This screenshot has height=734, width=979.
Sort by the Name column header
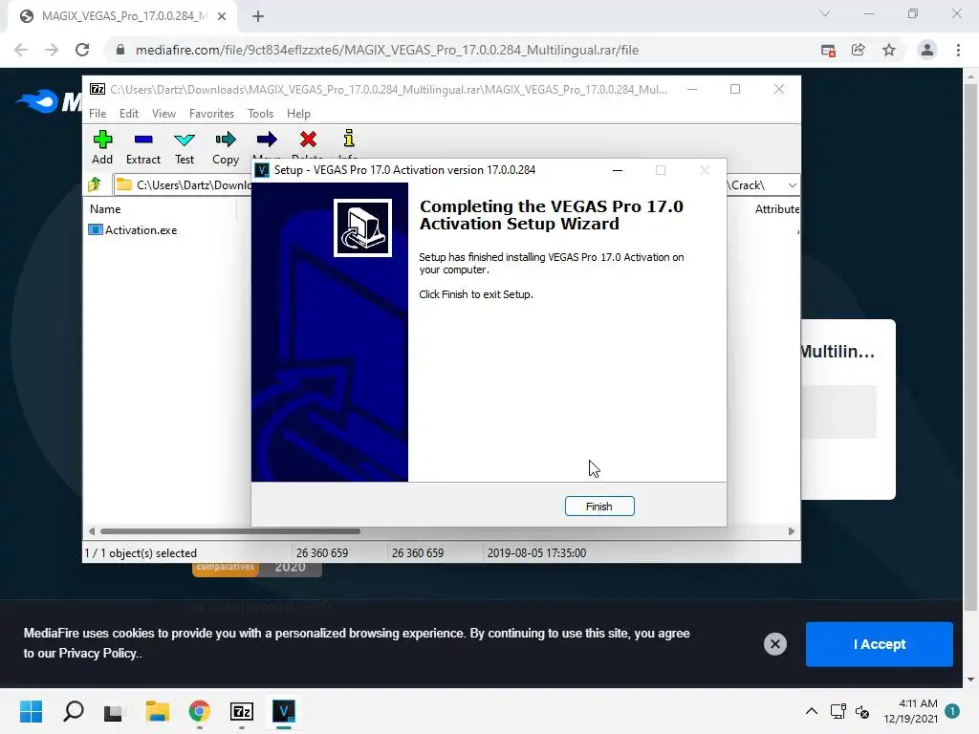105,209
